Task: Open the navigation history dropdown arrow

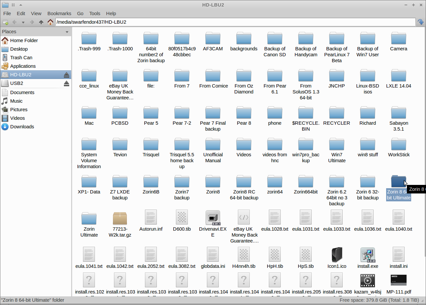Action: pos(23,22)
